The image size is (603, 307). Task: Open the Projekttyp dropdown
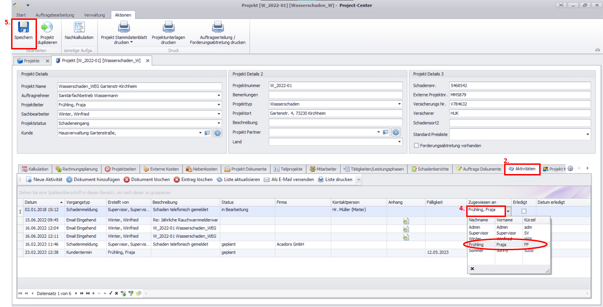pos(399,104)
